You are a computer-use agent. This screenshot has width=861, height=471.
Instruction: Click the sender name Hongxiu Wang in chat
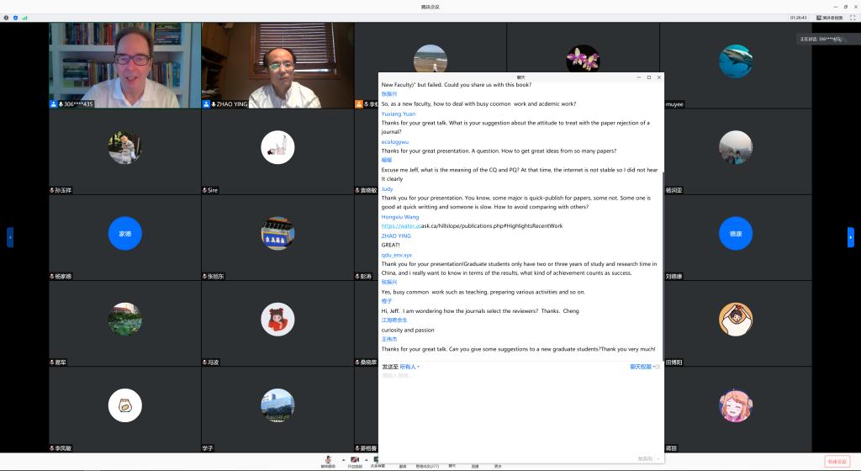[x=399, y=217]
